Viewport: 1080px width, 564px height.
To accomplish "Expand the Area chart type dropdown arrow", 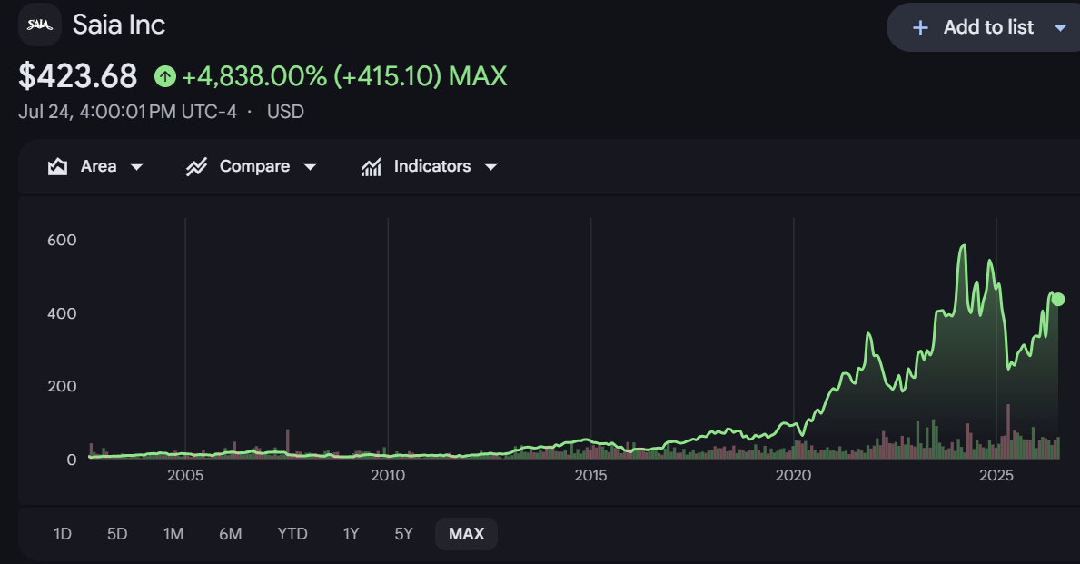I will 136,166.
